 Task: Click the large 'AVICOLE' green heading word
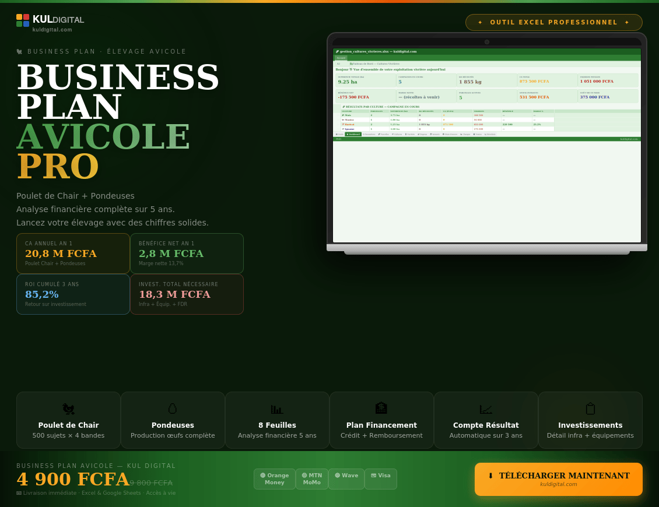(x=103, y=137)
